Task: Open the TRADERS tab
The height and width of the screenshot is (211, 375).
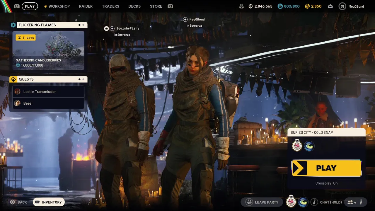Action: [x=110, y=6]
